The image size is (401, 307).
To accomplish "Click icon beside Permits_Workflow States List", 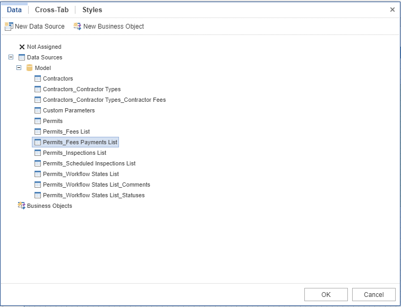I will coord(38,174).
